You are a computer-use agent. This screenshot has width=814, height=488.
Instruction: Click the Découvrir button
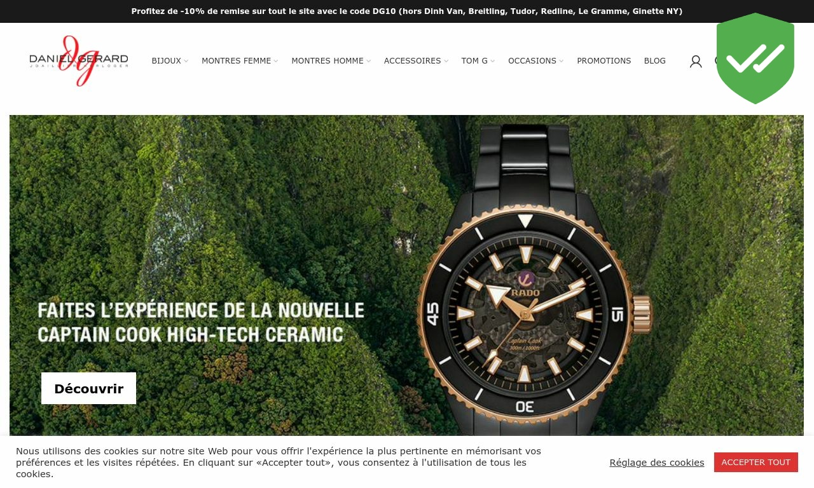click(88, 388)
